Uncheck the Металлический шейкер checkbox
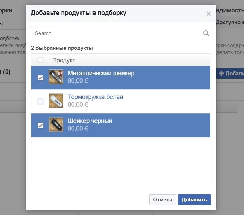The image size is (244, 215). coord(40,78)
